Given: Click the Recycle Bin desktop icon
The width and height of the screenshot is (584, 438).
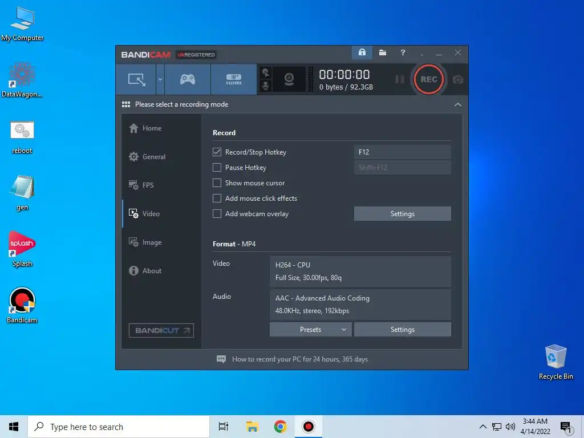Looking at the screenshot, I should pos(555,362).
